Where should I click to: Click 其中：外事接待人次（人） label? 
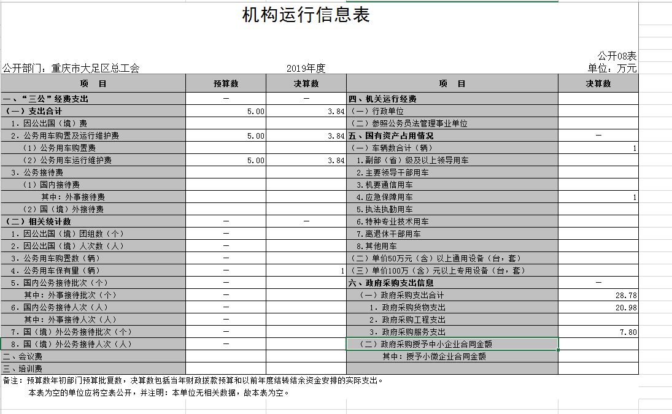coord(71,320)
